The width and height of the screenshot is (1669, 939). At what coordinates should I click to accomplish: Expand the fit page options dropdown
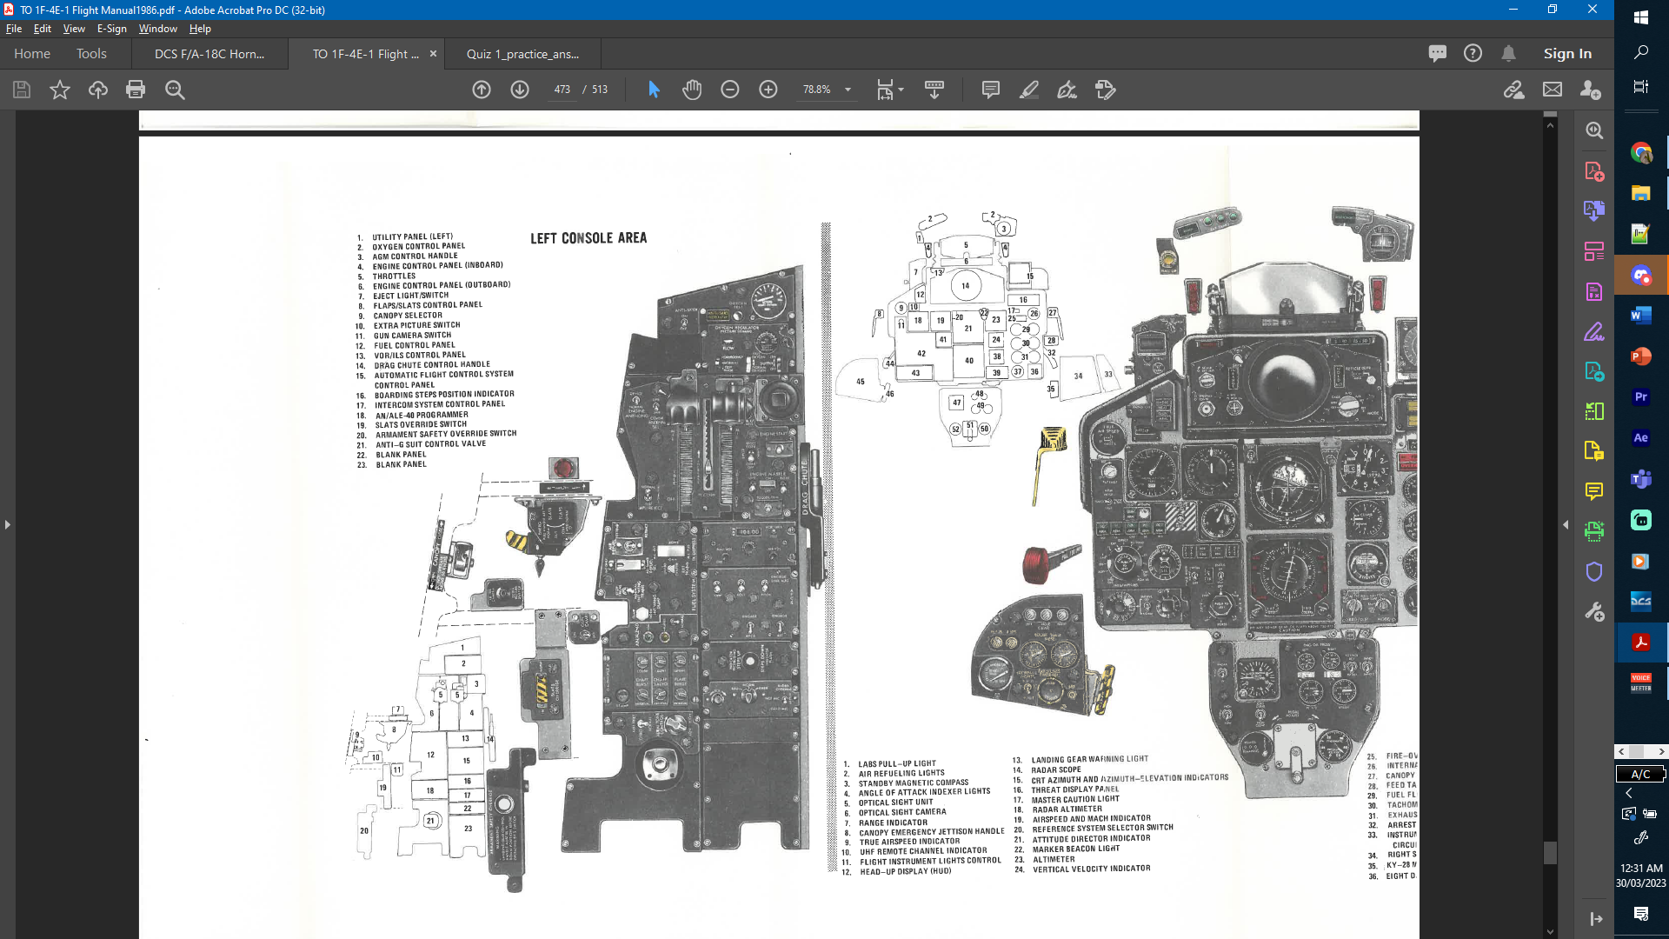901,90
